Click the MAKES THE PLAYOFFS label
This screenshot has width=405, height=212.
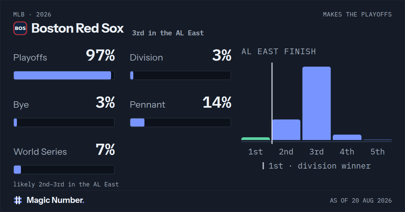[357, 14]
